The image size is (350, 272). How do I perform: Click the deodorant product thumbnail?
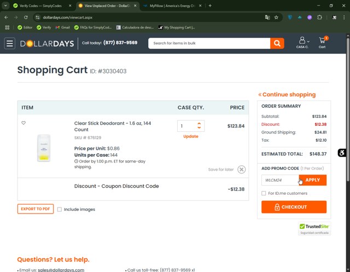44,148
